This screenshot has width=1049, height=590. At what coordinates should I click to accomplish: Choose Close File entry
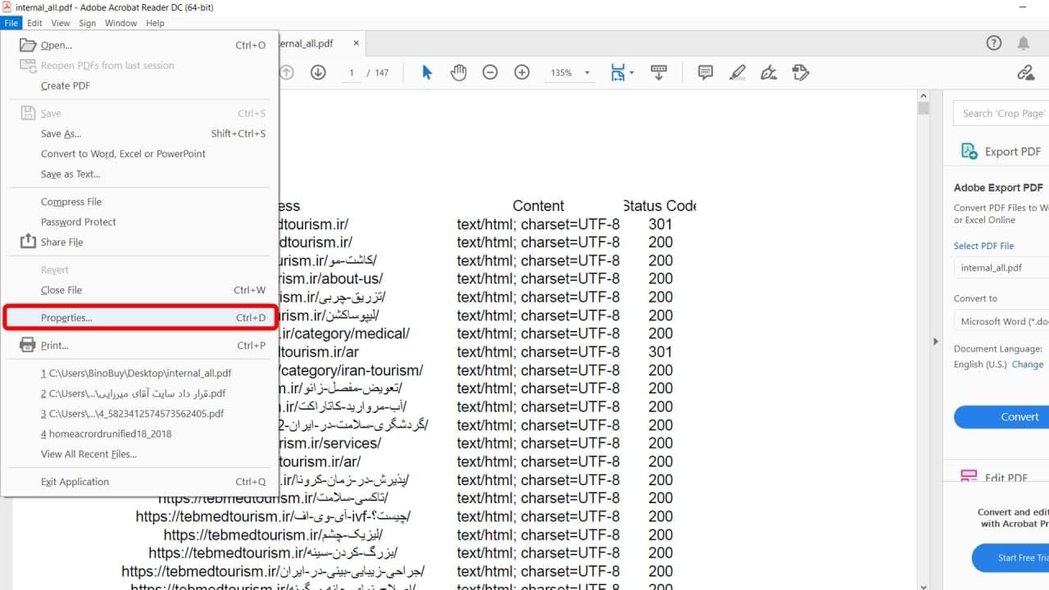(140, 289)
